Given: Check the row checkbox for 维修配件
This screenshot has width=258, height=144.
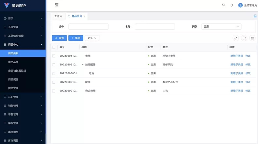Looking at the screenshot, I should [x=54, y=65].
